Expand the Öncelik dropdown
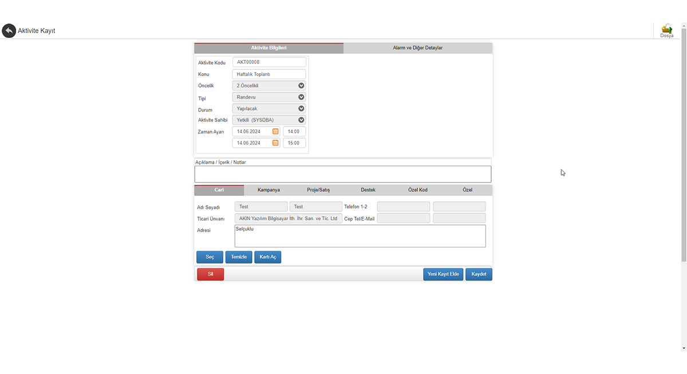 (301, 85)
